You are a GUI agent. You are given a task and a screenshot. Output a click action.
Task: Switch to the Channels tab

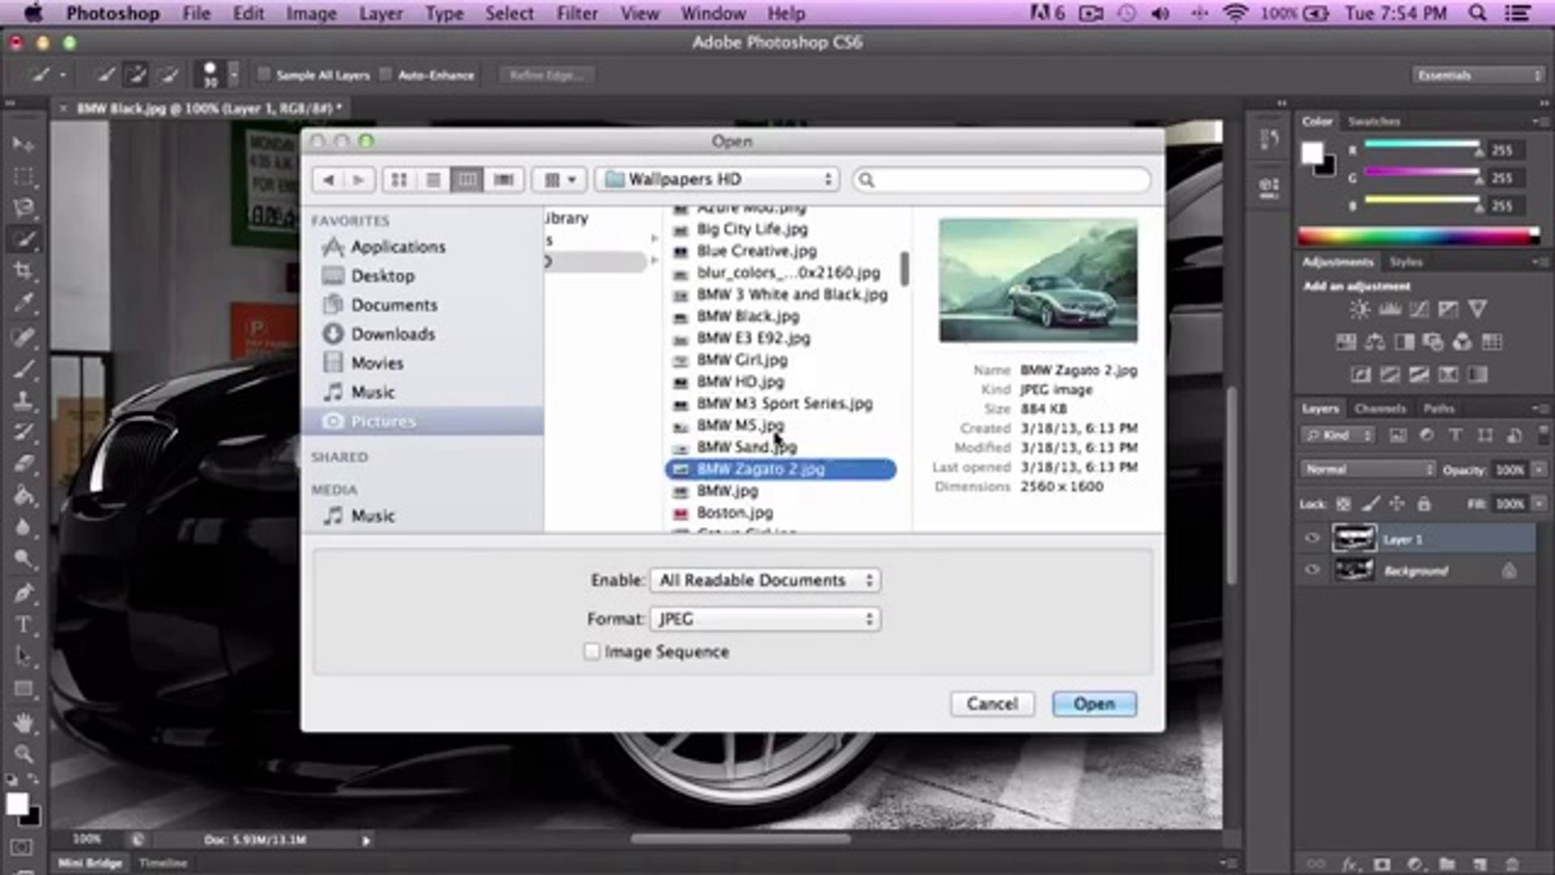pos(1381,408)
